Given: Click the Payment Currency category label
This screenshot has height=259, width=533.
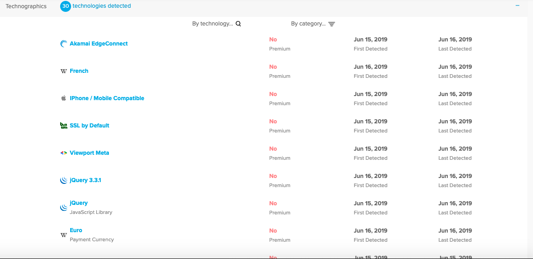Looking at the screenshot, I should coord(92,239).
